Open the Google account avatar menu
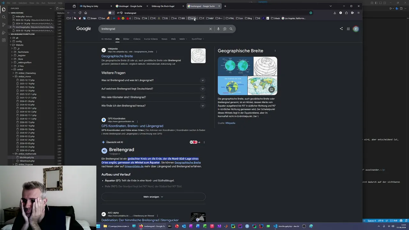 pyautogui.click(x=356, y=29)
